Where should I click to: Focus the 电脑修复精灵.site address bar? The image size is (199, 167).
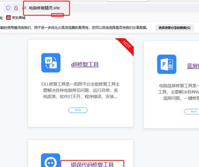[45, 8]
